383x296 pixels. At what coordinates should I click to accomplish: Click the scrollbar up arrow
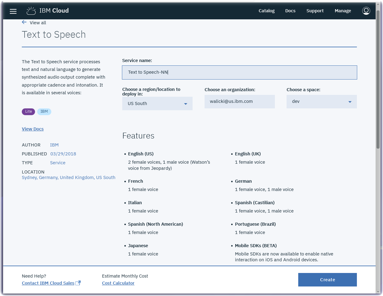pos(378,5)
